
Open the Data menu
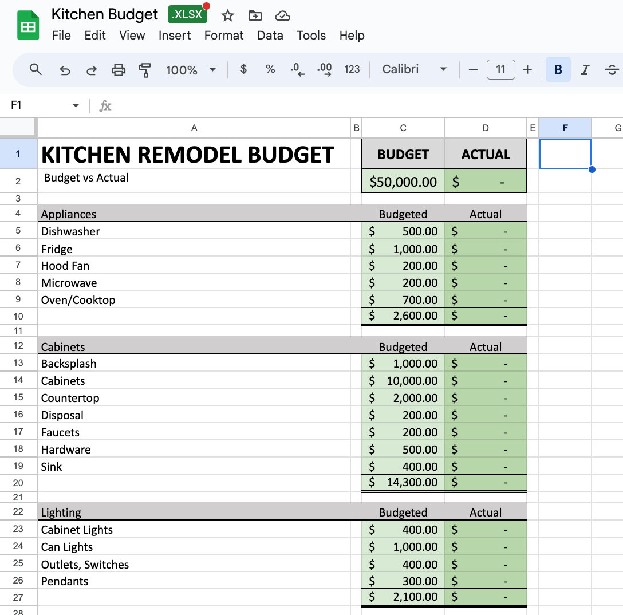(270, 36)
